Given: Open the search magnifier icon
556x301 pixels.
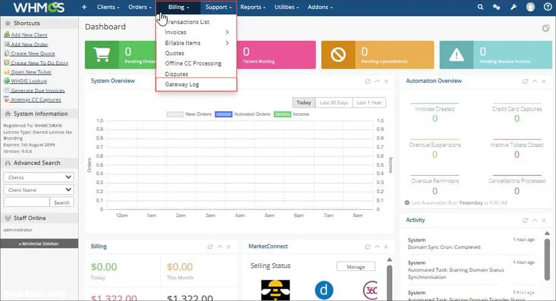Looking at the screenshot, I should [x=480, y=7].
